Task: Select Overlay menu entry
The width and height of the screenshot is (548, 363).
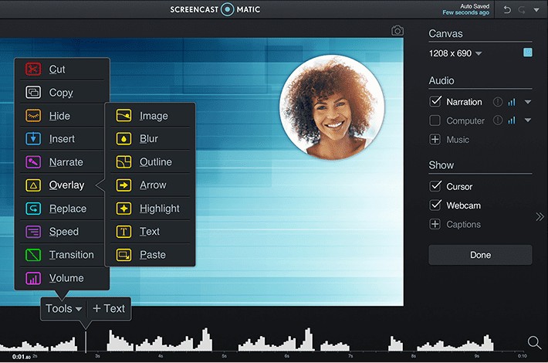Action: pyautogui.click(x=66, y=185)
